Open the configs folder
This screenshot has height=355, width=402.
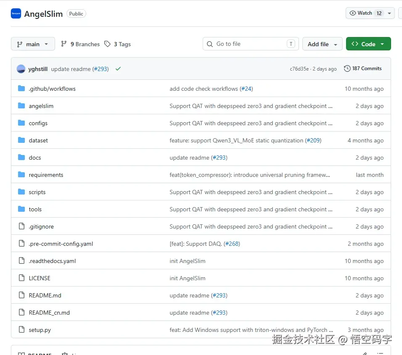pyautogui.click(x=38, y=123)
